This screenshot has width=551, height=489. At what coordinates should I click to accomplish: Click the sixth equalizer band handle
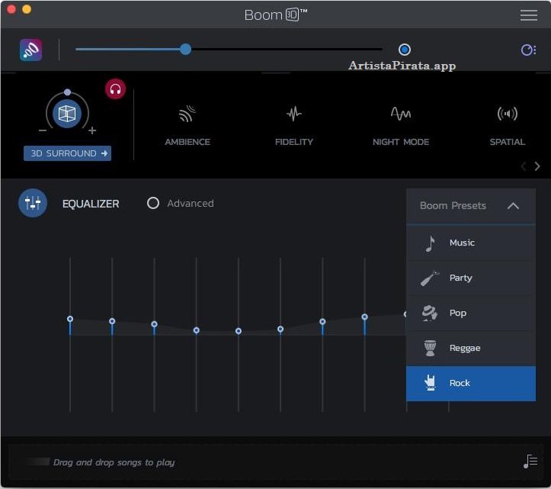280,329
